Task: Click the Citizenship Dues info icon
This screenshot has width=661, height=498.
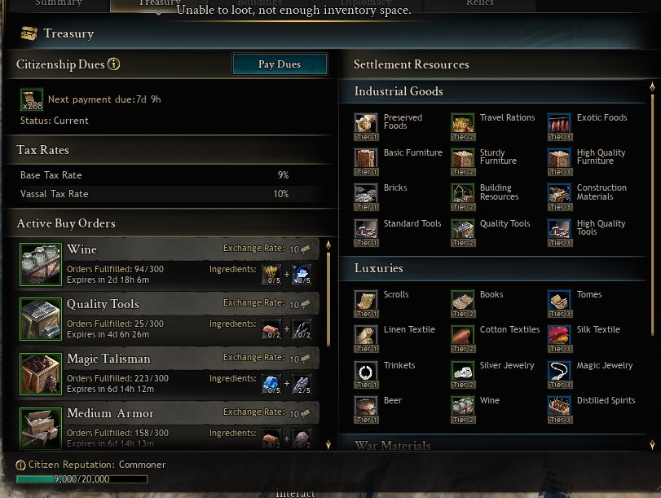Action: click(114, 64)
